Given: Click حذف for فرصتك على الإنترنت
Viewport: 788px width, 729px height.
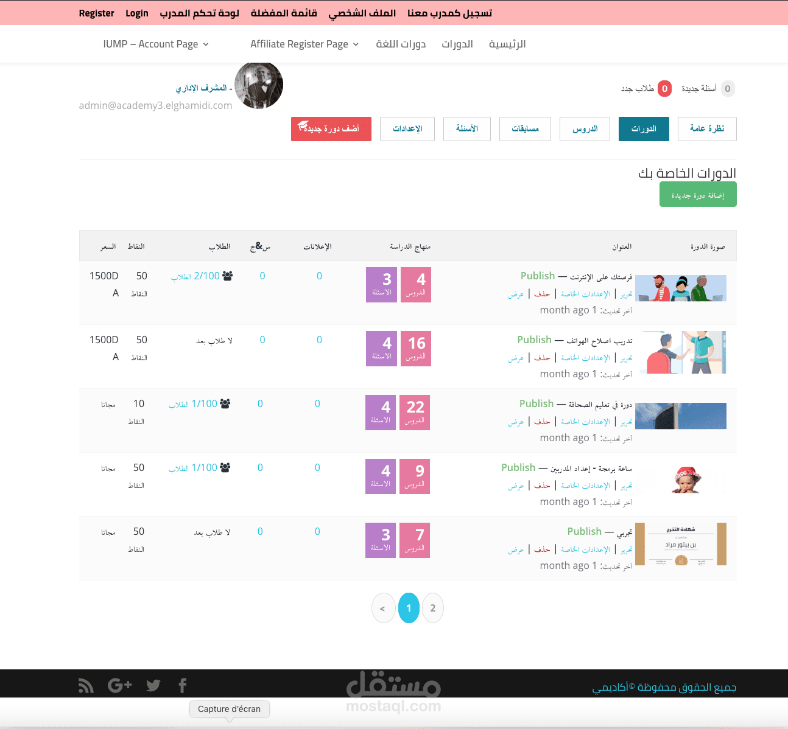Looking at the screenshot, I should pos(542,294).
